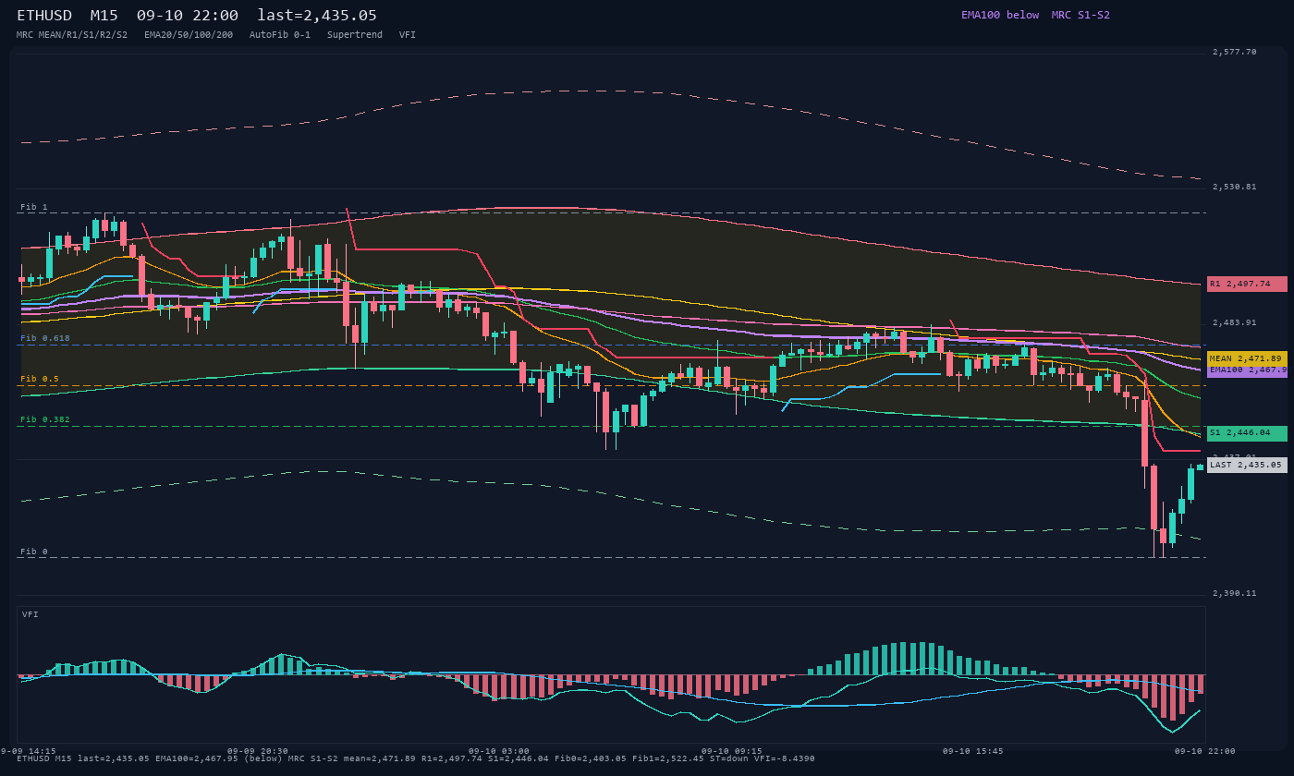Click the 2,577.70 price axis label
1294x776 pixels.
click(1235, 53)
